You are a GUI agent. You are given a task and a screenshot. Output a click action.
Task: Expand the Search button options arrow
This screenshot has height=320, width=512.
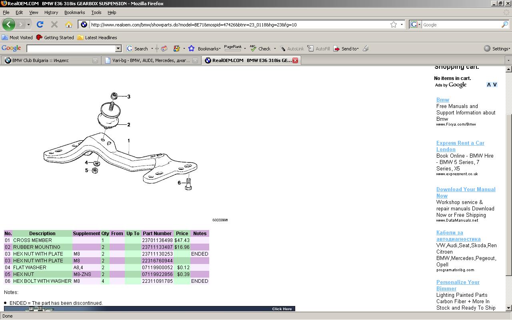tap(152, 49)
